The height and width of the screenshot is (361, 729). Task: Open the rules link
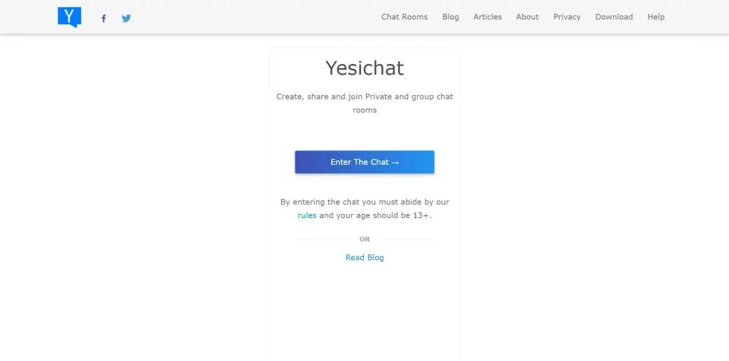click(307, 215)
